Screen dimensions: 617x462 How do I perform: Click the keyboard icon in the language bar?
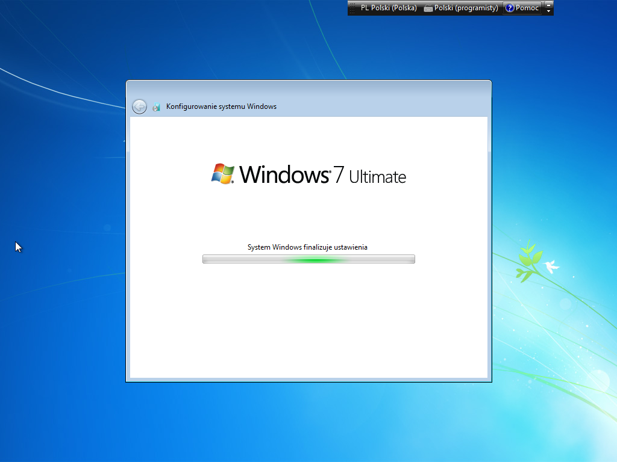pos(428,8)
